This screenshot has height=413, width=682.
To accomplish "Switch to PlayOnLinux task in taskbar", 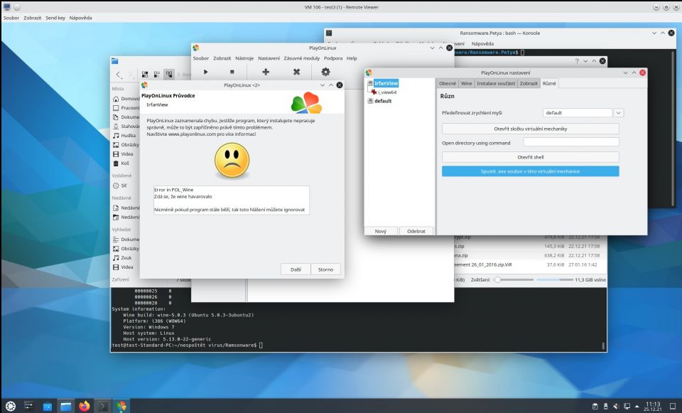I will tap(121, 406).
